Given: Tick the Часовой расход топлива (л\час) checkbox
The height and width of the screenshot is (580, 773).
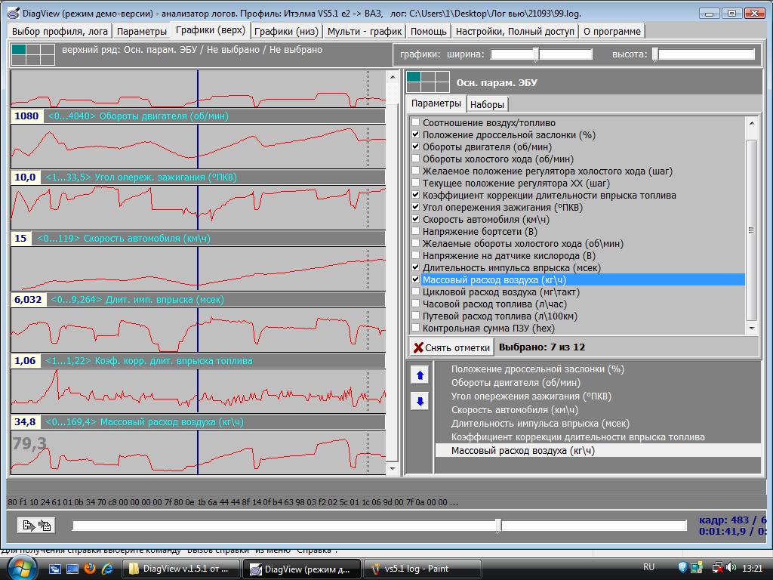Looking at the screenshot, I should pos(415,304).
